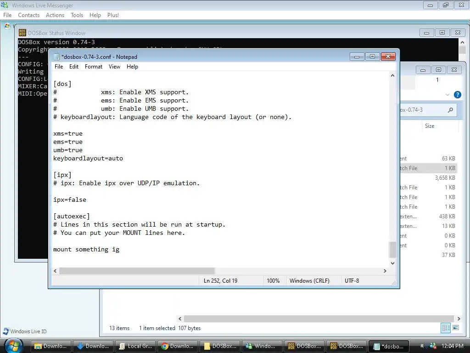Image resolution: width=470 pixels, height=353 pixels.
Task: Click the volume tray icon
Action: (422, 346)
